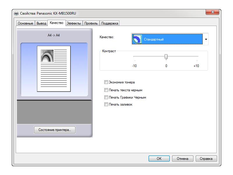Switch to the Вывод tab
Screen dimensions: 233x175
point(41,23)
